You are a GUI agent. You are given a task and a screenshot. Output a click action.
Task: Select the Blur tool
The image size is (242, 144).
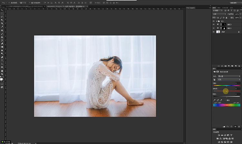click(2, 50)
